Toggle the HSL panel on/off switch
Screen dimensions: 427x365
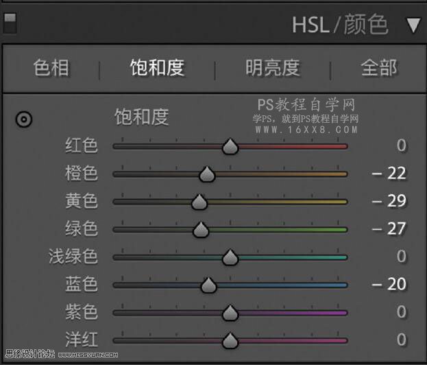[x=10, y=24]
